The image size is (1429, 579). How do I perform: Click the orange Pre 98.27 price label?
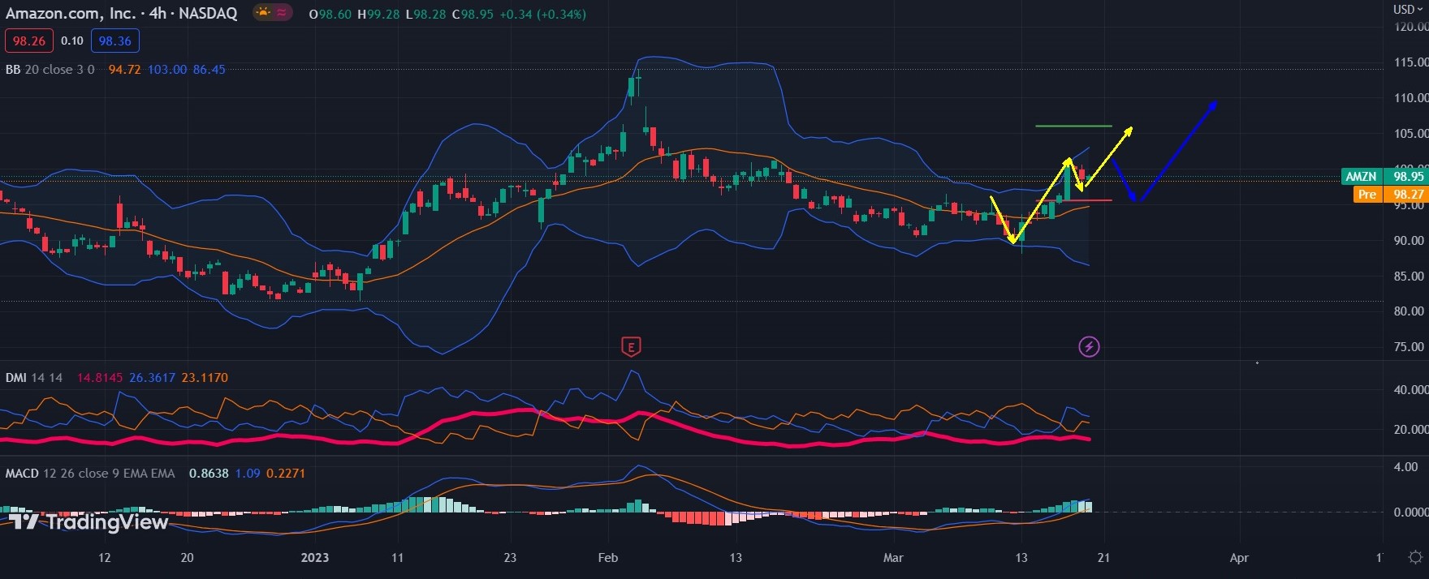pos(1390,195)
